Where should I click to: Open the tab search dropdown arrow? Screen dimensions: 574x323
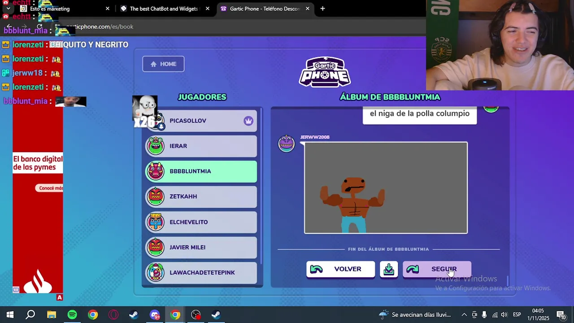point(8,9)
